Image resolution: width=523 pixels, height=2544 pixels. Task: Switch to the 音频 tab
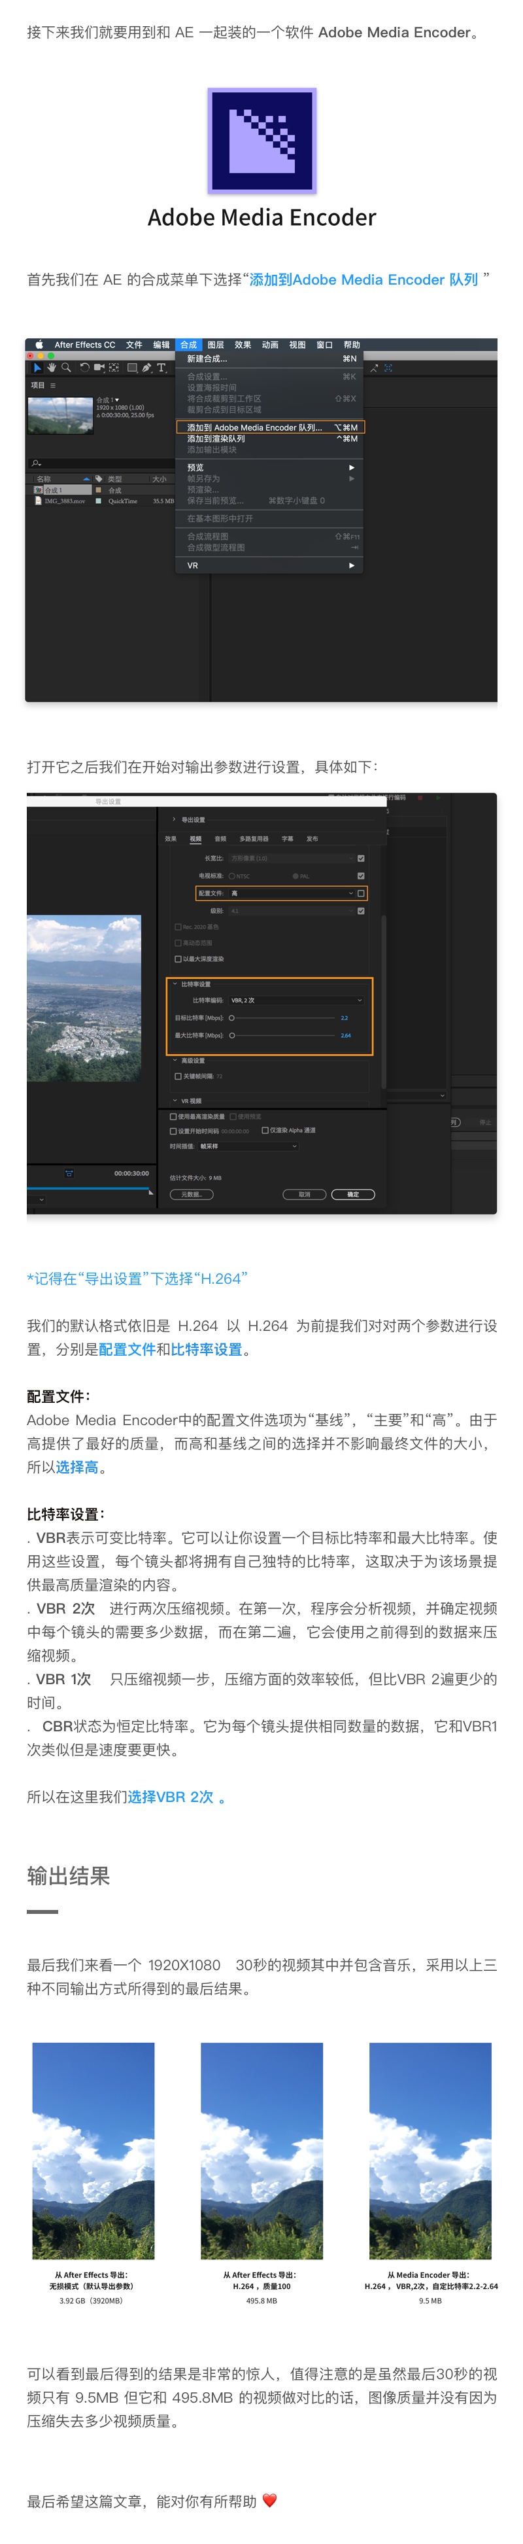(220, 838)
